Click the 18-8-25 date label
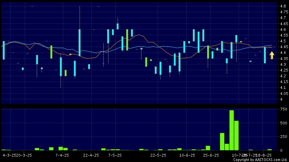289x162 pixels. point(264,155)
